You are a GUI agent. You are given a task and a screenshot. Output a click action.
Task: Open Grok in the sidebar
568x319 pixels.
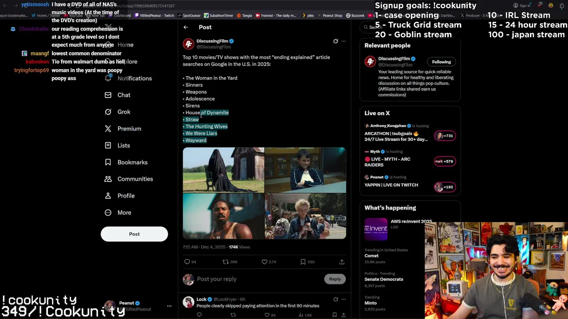point(118,112)
